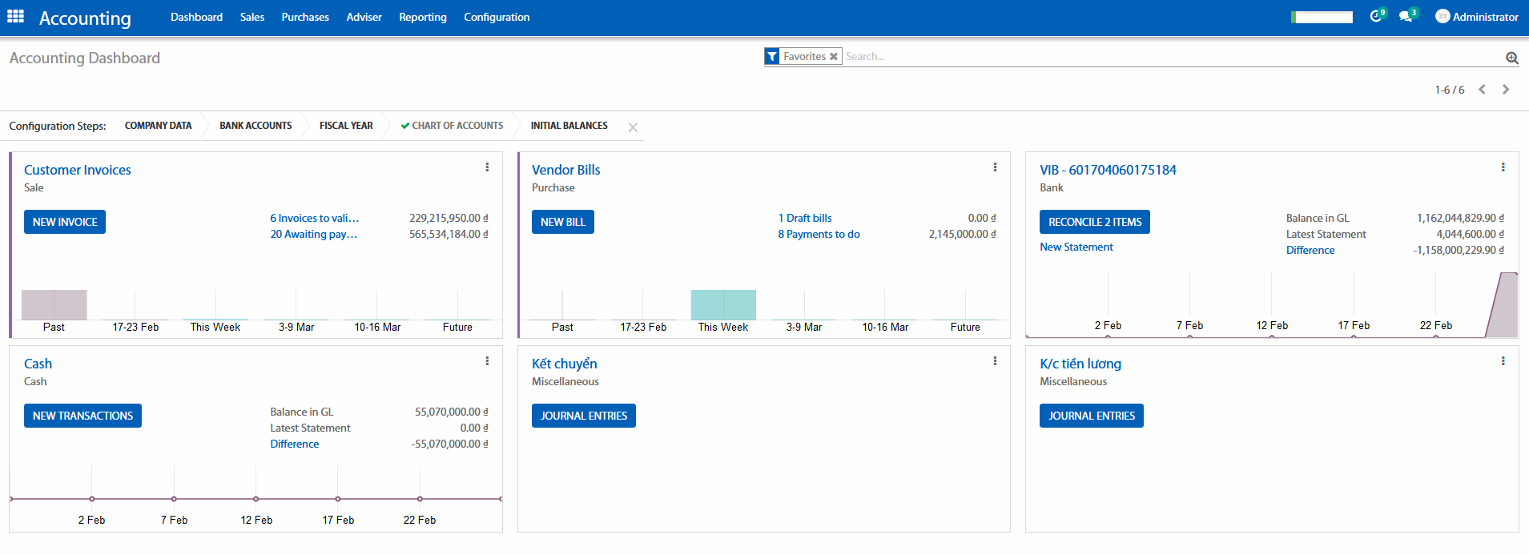The width and height of the screenshot is (1529, 555).
Task: Open the Reporting menu
Action: click(x=422, y=17)
